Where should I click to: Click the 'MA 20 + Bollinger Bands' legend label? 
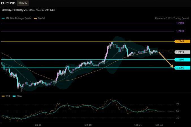pyautogui.click(x=18, y=18)
